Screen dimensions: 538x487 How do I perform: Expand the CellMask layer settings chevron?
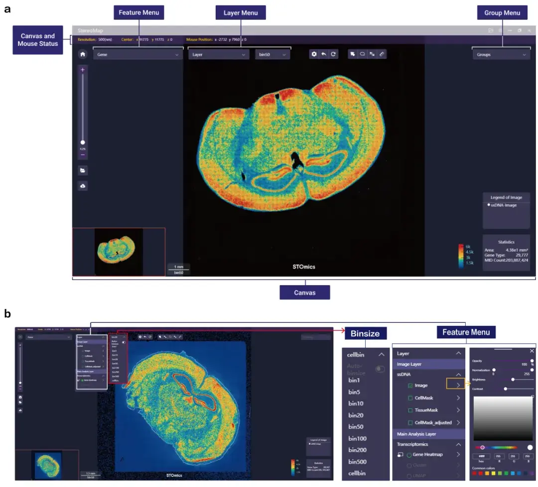[458, 398]
